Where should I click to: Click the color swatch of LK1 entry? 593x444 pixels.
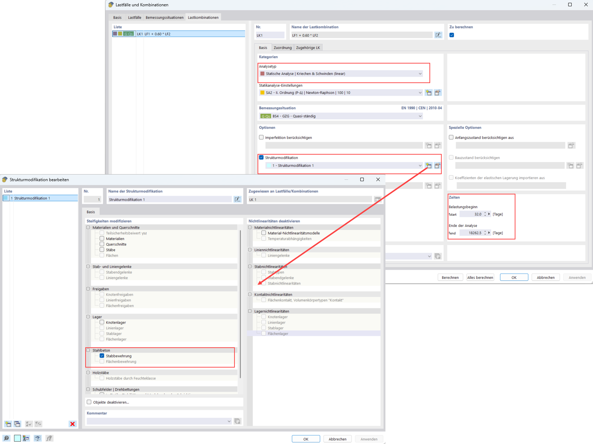[115, 34]
